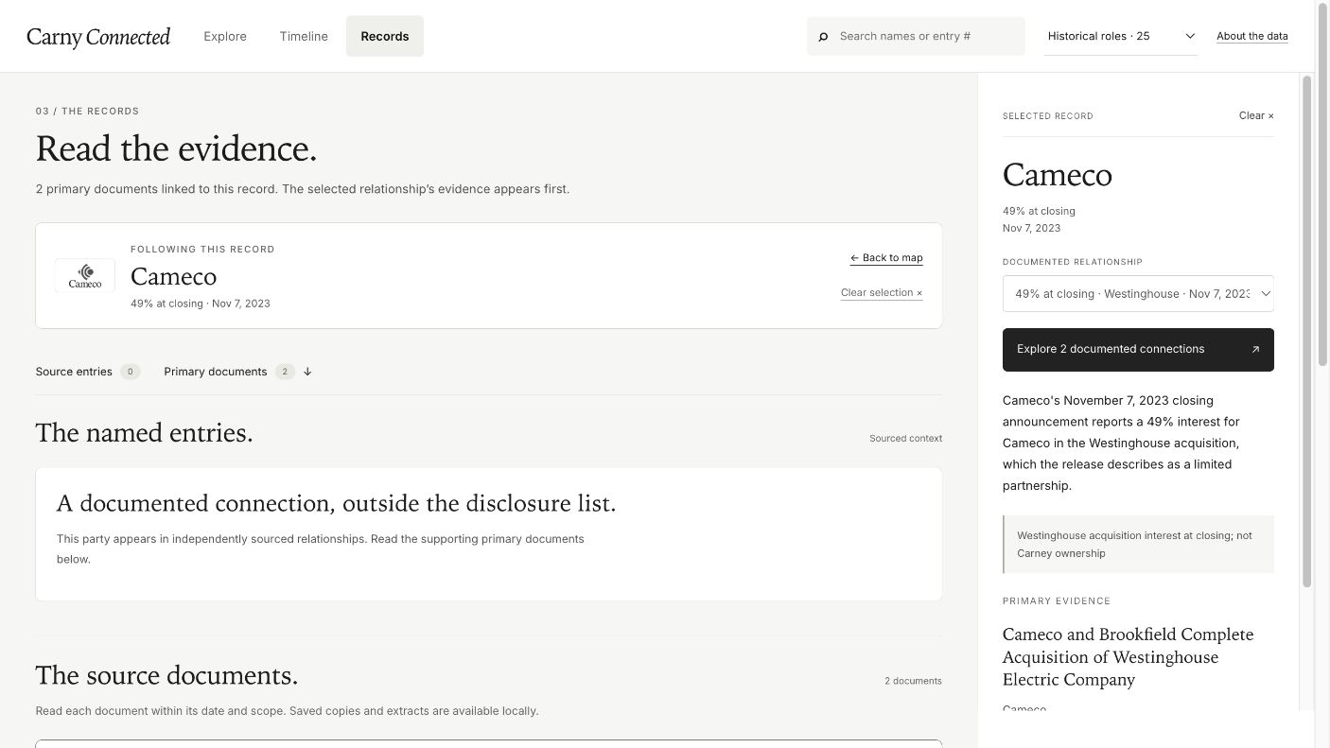This screenshot has width=1330, height=748.
Task: Click the Carny Connected logo
Action: point(98,37)
